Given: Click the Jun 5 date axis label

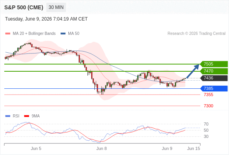Looking at the screenshot, I should point(36,148).
